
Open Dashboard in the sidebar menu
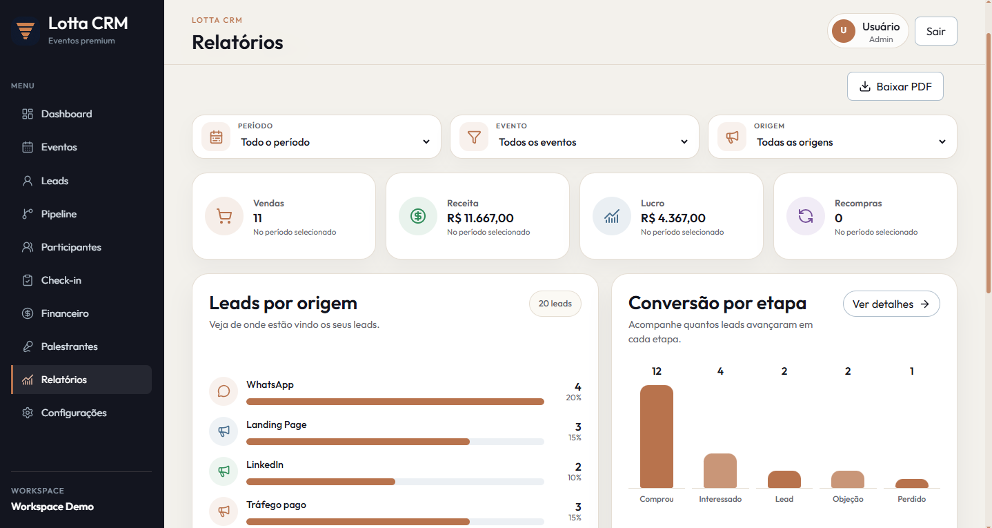[81, 114]
